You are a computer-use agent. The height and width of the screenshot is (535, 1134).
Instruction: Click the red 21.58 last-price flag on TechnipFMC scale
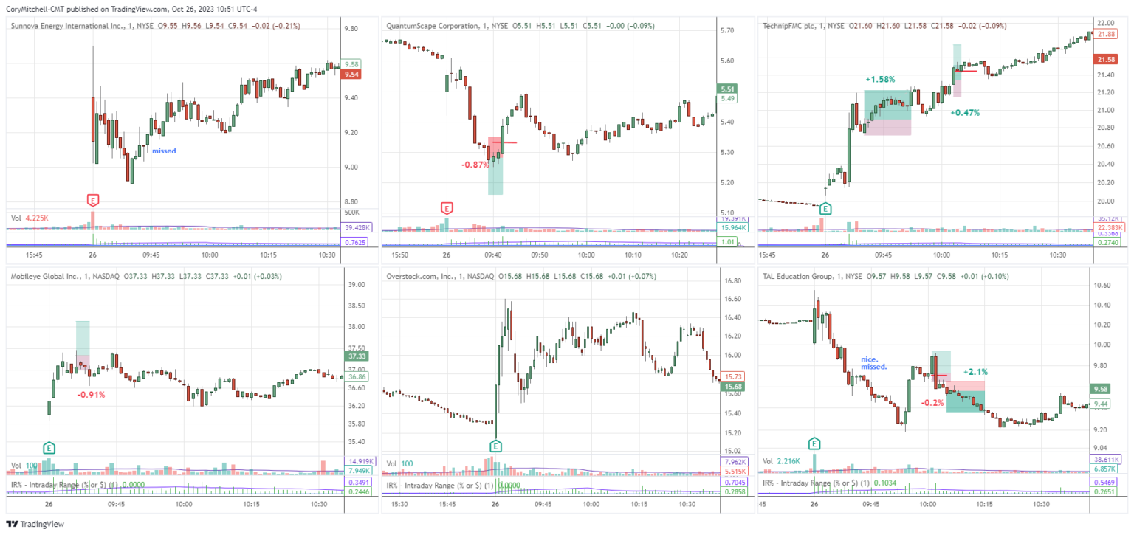coord(1105,59)
